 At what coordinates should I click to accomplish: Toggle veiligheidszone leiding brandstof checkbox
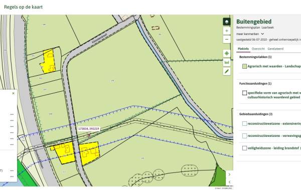point(244,148)
